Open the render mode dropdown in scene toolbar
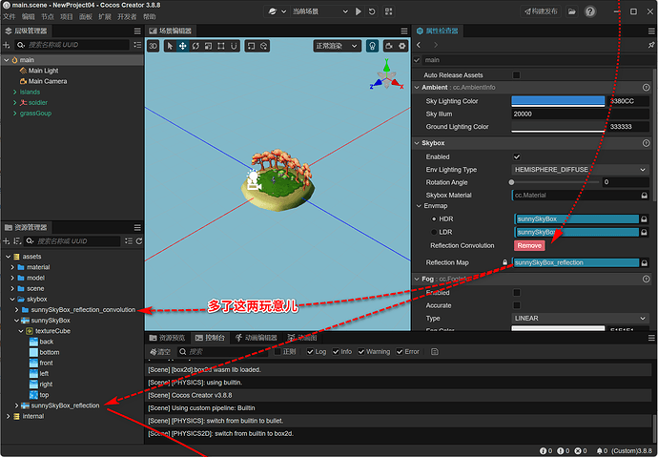This screenshot has width=658, height=457. [x=337, y=46]
